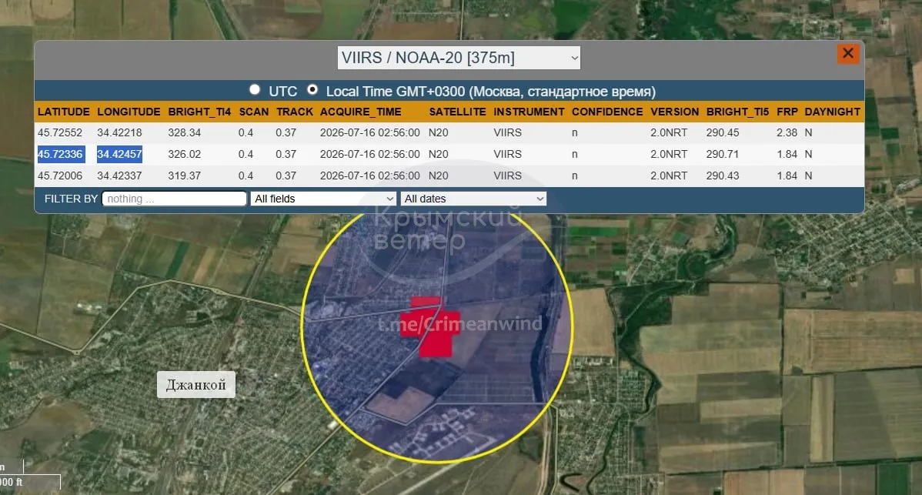Click the FILTER BY text field

click(x=174, y=199)
